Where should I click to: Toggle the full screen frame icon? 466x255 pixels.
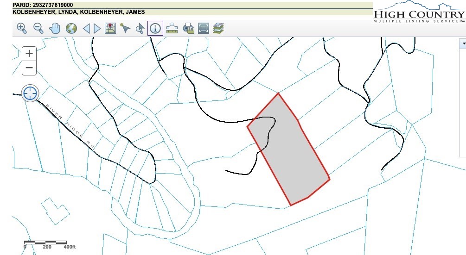pos(203,29)
